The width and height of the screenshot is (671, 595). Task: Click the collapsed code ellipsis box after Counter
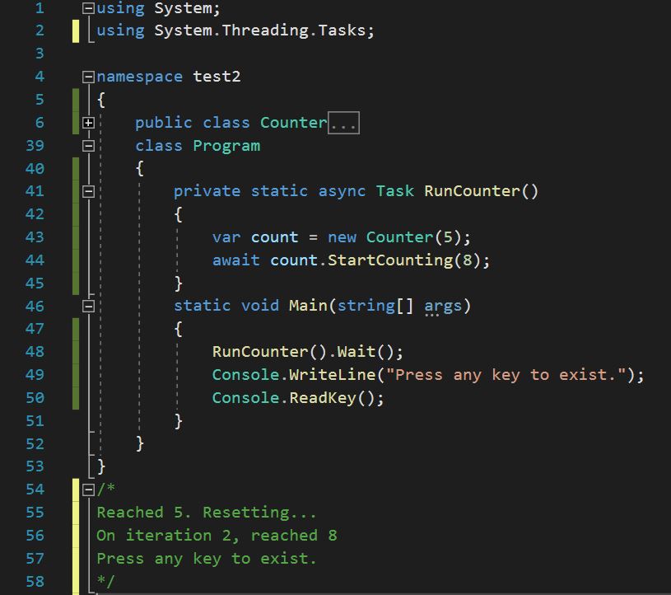[343, 123]
